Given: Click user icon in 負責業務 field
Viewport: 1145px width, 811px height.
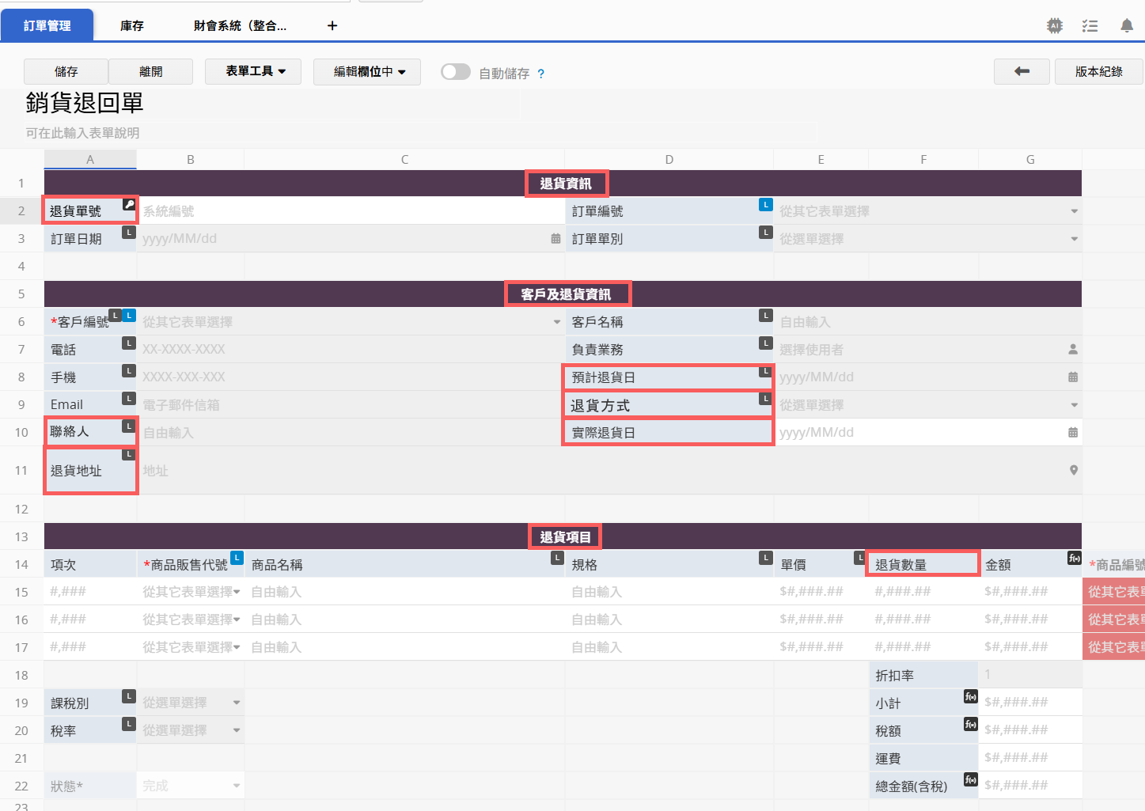Looking at the screenshot, I should (1073, 350).
